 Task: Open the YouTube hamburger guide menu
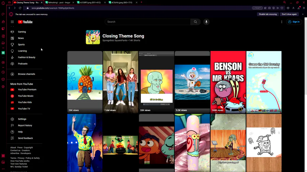[x=12, y=22]
